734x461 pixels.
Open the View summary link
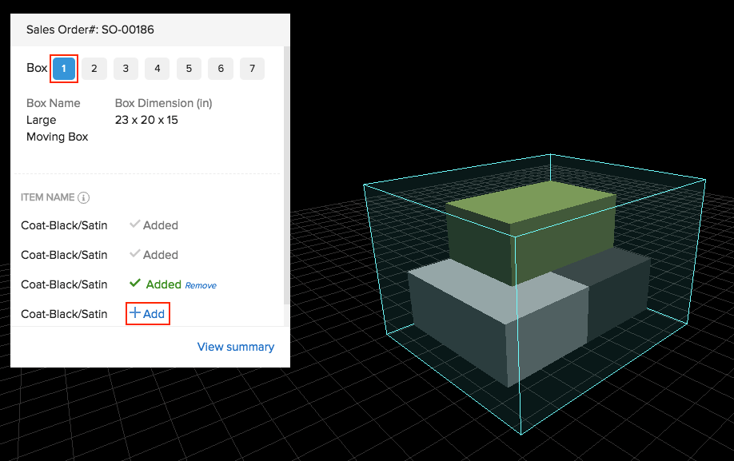[x=235, y=347]
